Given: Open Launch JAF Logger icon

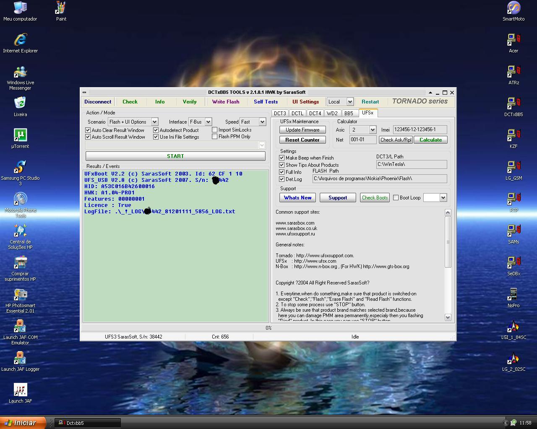Looking at the screenshot, I should [20, 362].
